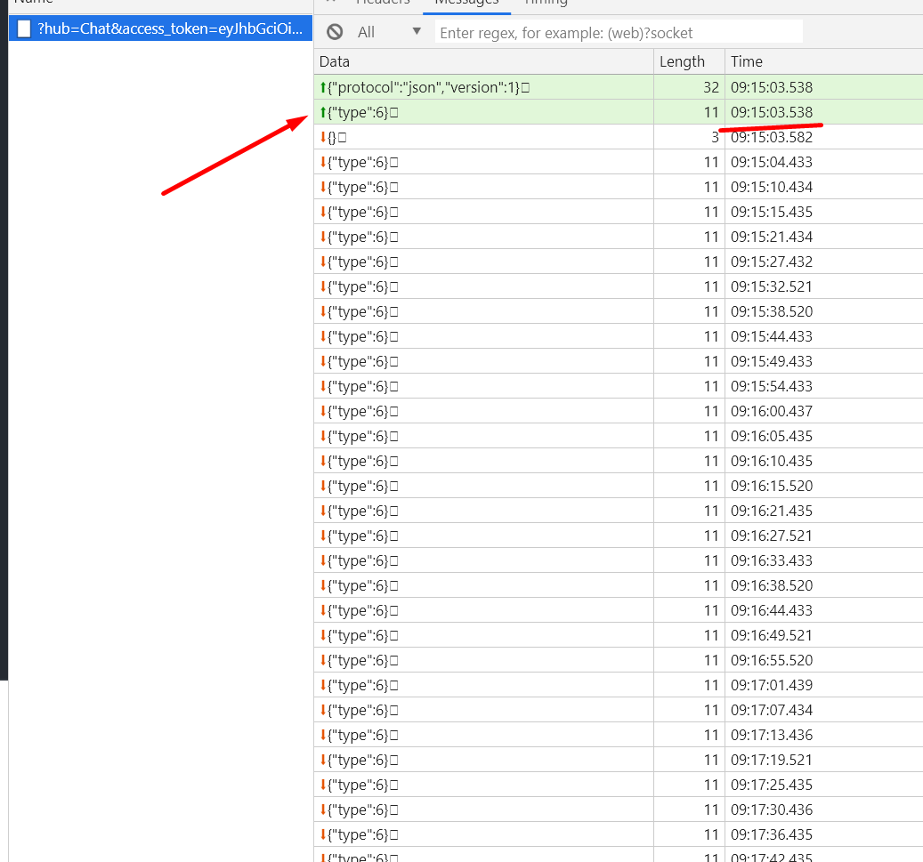Click the receive arrow at 09:17:36.435
Screen dimensions: 923x862
[323, 834]
